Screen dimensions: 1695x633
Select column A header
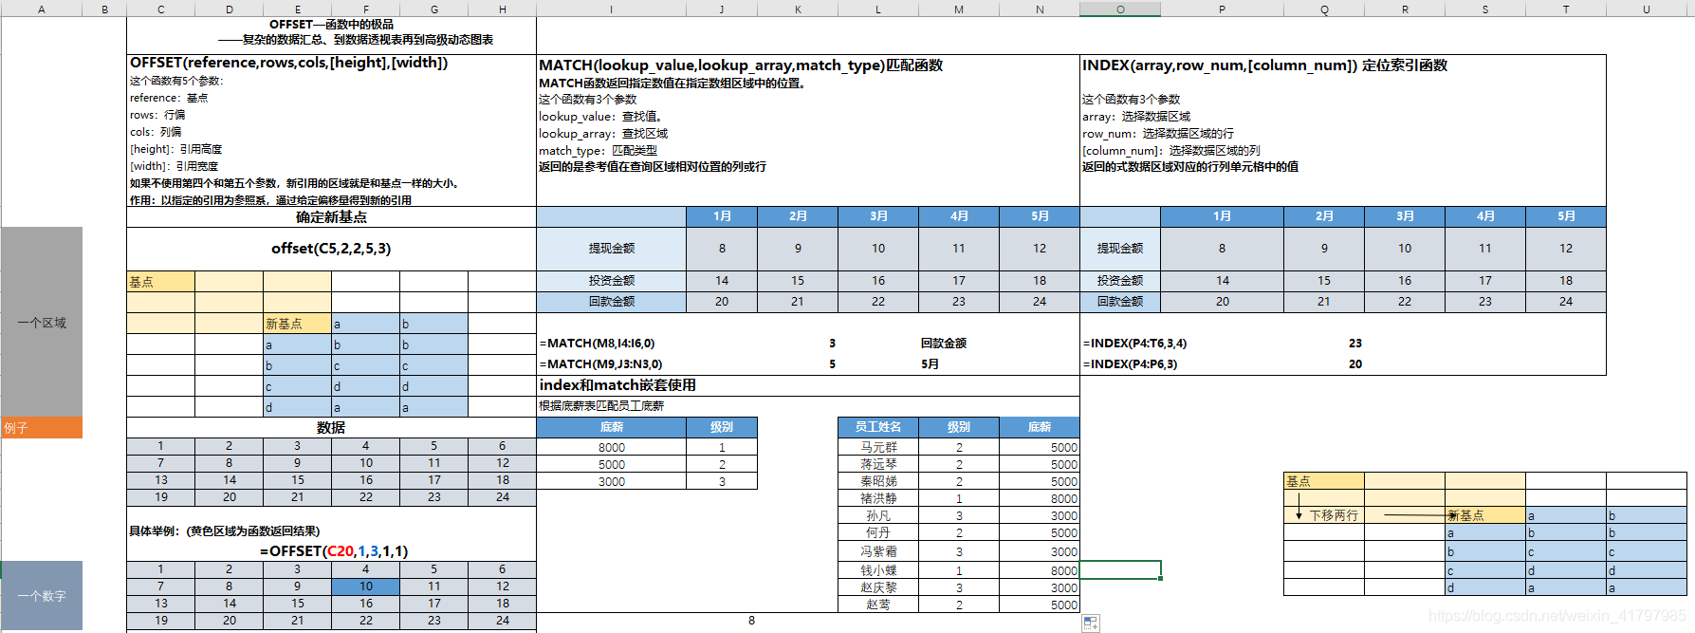pos(42,9)
